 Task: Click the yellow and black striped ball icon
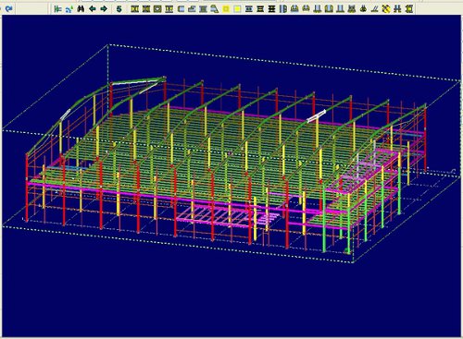[x=386, y=9]
